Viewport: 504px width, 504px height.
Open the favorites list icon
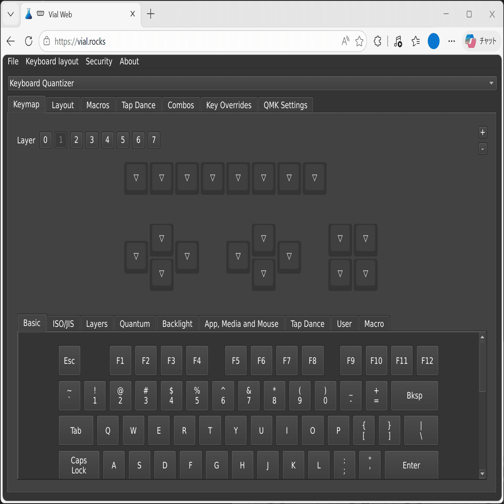[x=415, y=41]
